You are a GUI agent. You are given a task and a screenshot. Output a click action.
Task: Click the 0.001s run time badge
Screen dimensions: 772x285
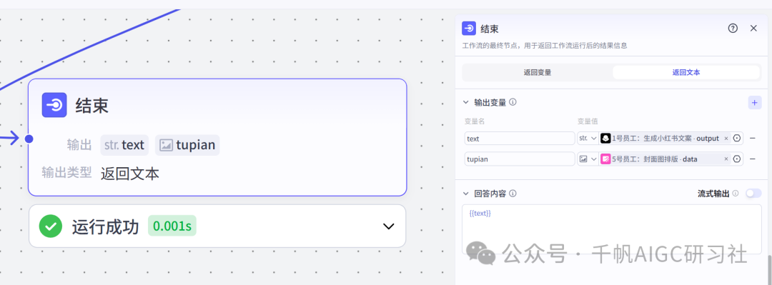pyautogui.click(x=172, y=226)
